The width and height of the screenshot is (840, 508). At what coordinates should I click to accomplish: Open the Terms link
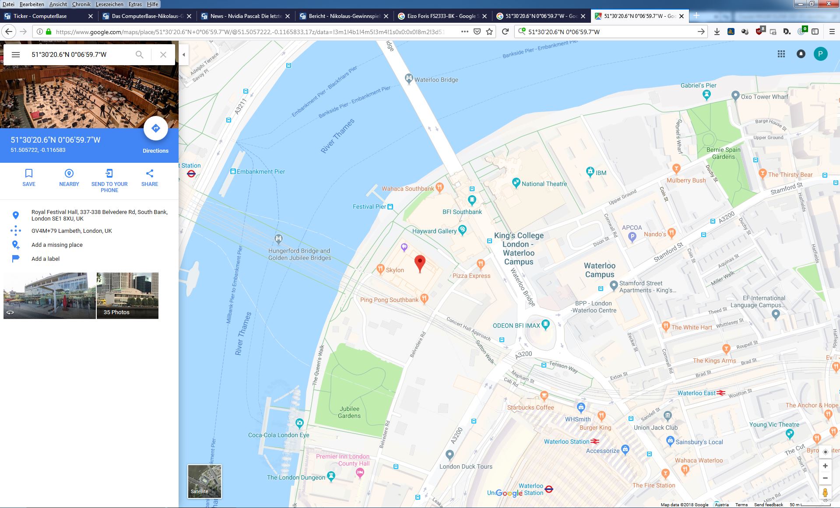coord(742,504)
